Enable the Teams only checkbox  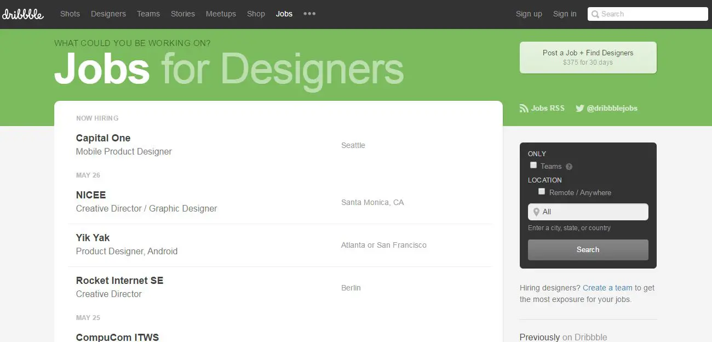click(x=533, y=165)
